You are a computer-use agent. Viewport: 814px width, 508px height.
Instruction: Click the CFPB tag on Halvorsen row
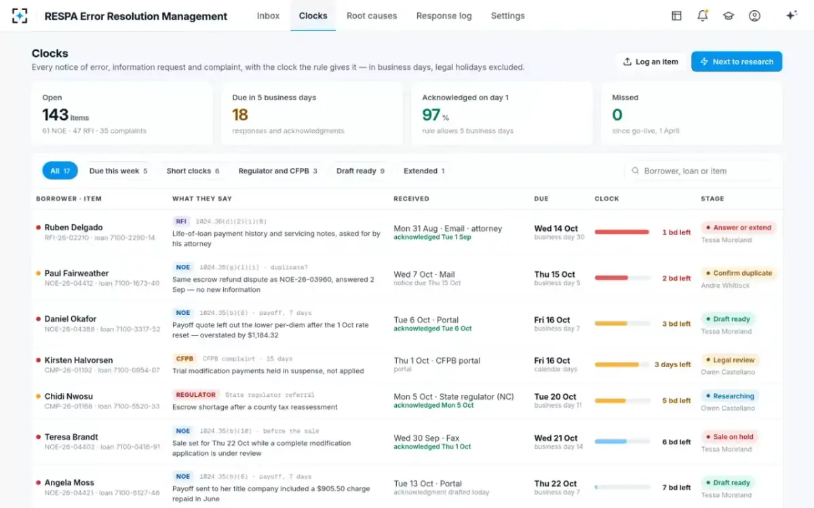(x=185, y=359)
